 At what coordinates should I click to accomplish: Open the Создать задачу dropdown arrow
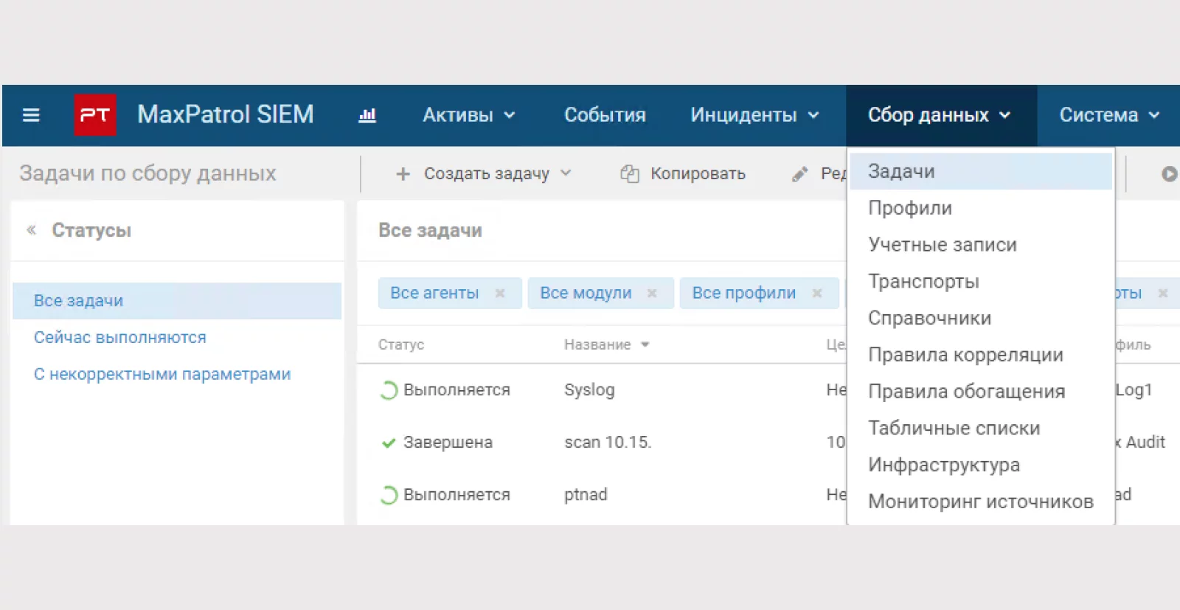[566, 173]
